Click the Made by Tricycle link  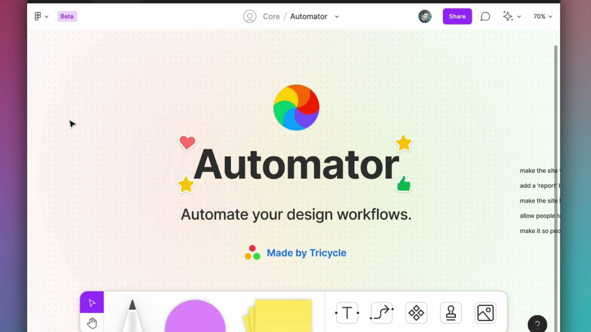tap(306, 253)
